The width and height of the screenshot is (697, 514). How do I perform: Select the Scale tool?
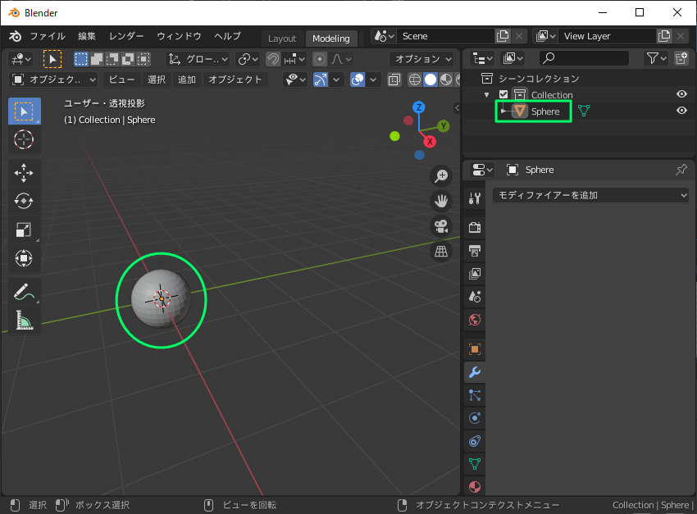[24, 230]
